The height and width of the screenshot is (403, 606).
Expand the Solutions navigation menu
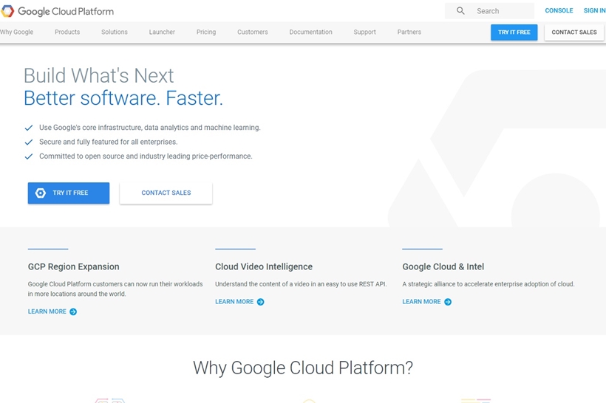coord(115,32)
